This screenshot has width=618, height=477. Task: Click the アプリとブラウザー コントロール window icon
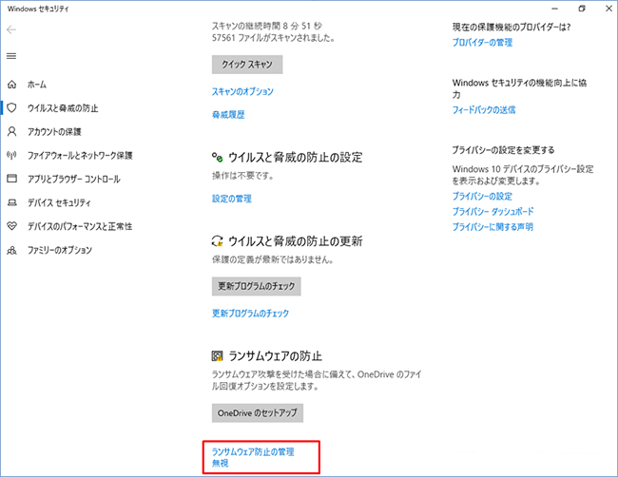point(11,179)
